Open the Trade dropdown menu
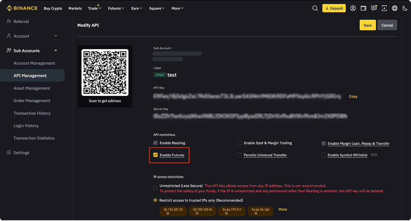 pyautogui.click(x=94, y=8)
